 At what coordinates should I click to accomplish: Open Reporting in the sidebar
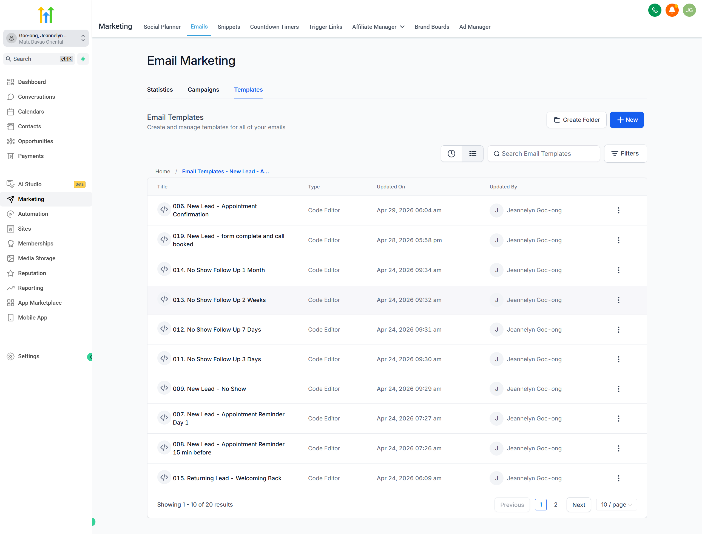(x=46, y=288)
